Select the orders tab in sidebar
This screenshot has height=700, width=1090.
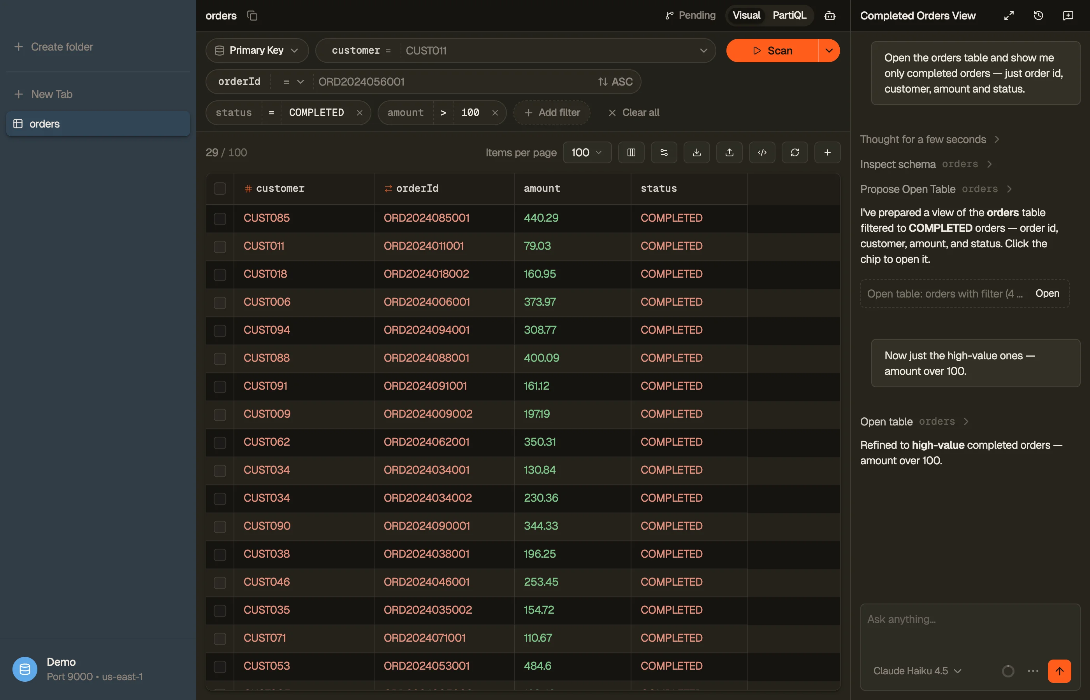[98, 124]
